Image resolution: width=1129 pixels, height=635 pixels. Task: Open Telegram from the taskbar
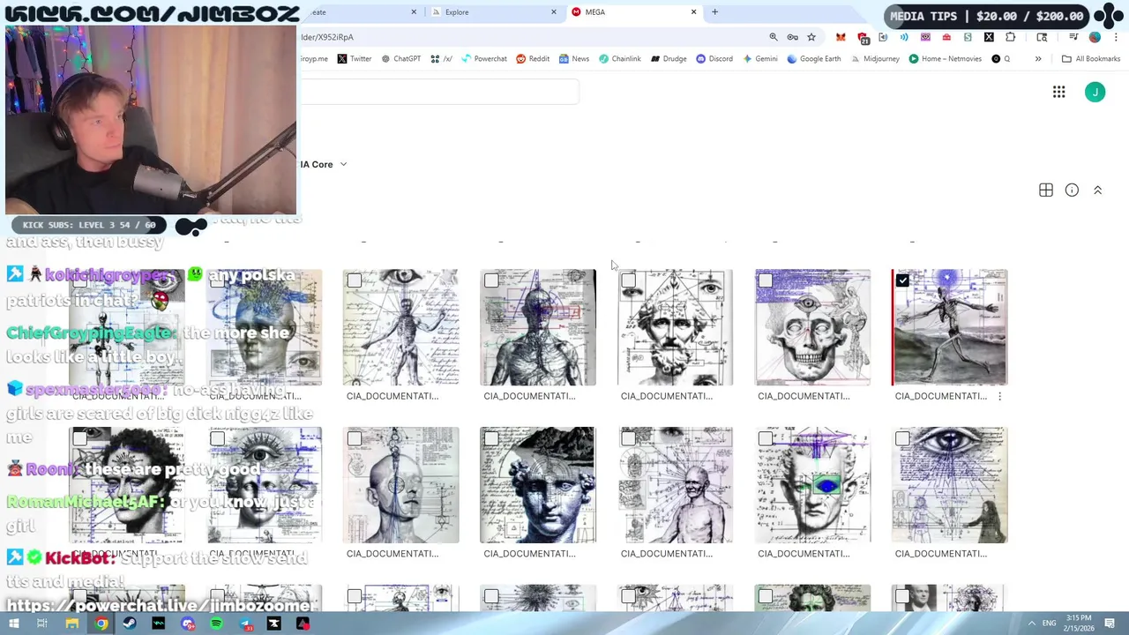(245, 624)
